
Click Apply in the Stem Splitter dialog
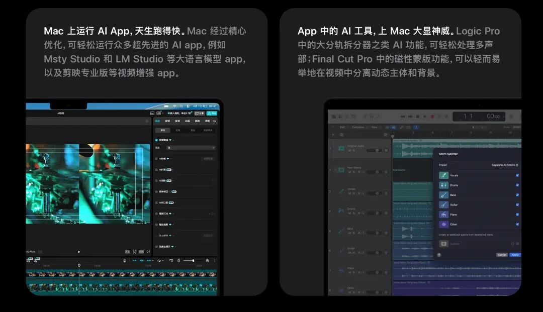[515, 255]
